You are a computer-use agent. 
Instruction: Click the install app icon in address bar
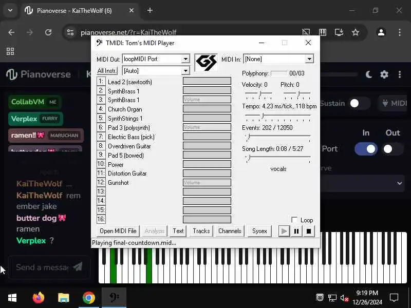coord(339,32)
